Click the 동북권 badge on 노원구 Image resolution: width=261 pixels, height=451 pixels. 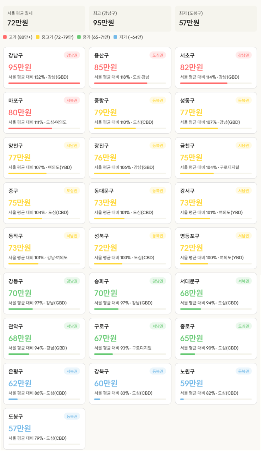(244, 371)
